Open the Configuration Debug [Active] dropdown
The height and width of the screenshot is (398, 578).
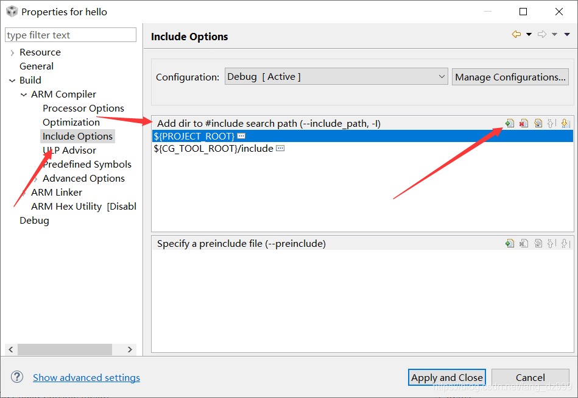pyautogui.click(x=336, y=77)
